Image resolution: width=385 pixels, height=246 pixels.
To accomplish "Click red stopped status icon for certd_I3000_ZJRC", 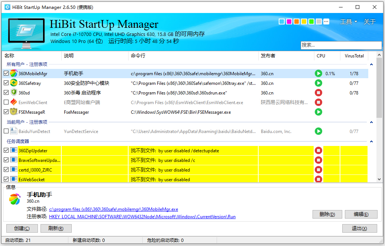I will click(x=318, y=170).
